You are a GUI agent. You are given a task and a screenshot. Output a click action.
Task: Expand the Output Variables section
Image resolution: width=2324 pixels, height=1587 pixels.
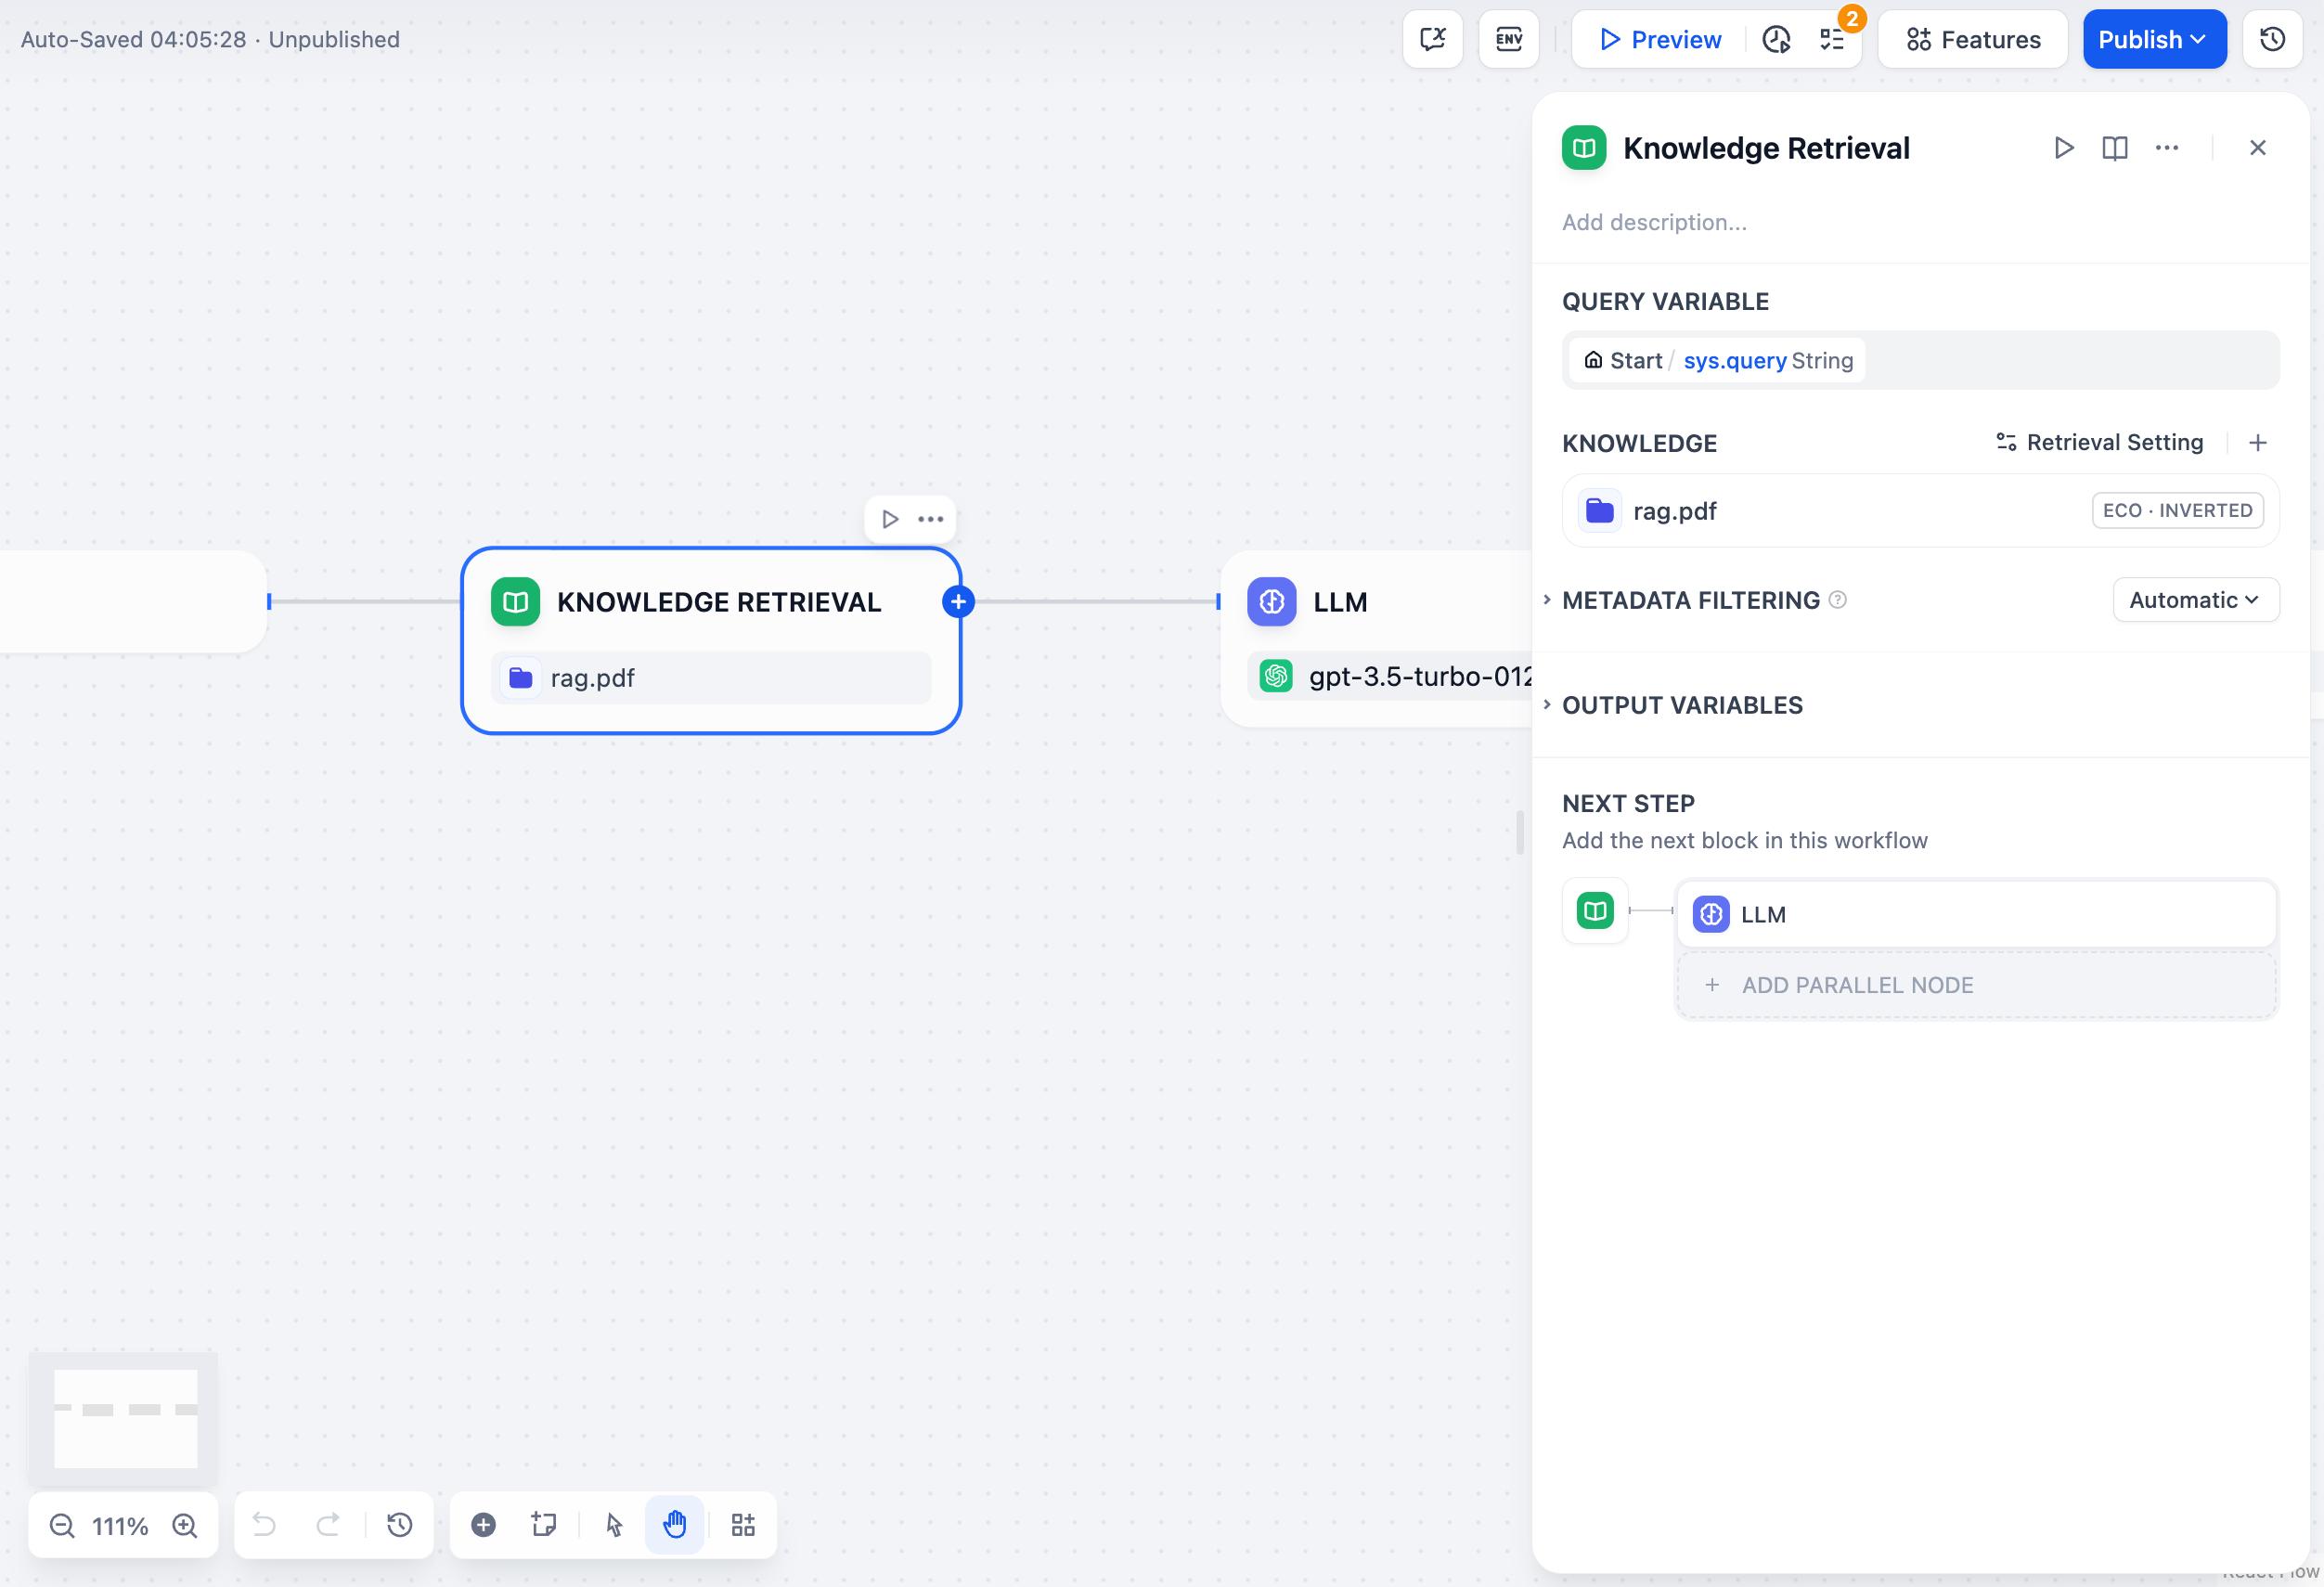pyautogui.click(x=1682, y=705)
